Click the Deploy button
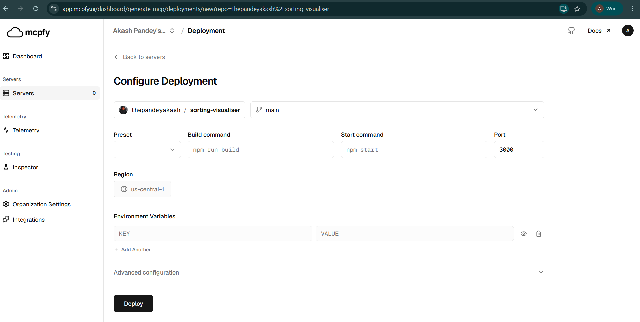The width and height of the screenshot is (640, 322). tap(133, 303)
